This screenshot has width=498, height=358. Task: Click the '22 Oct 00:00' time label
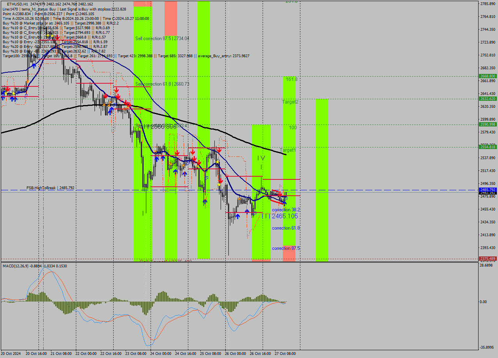pos(86,353)
